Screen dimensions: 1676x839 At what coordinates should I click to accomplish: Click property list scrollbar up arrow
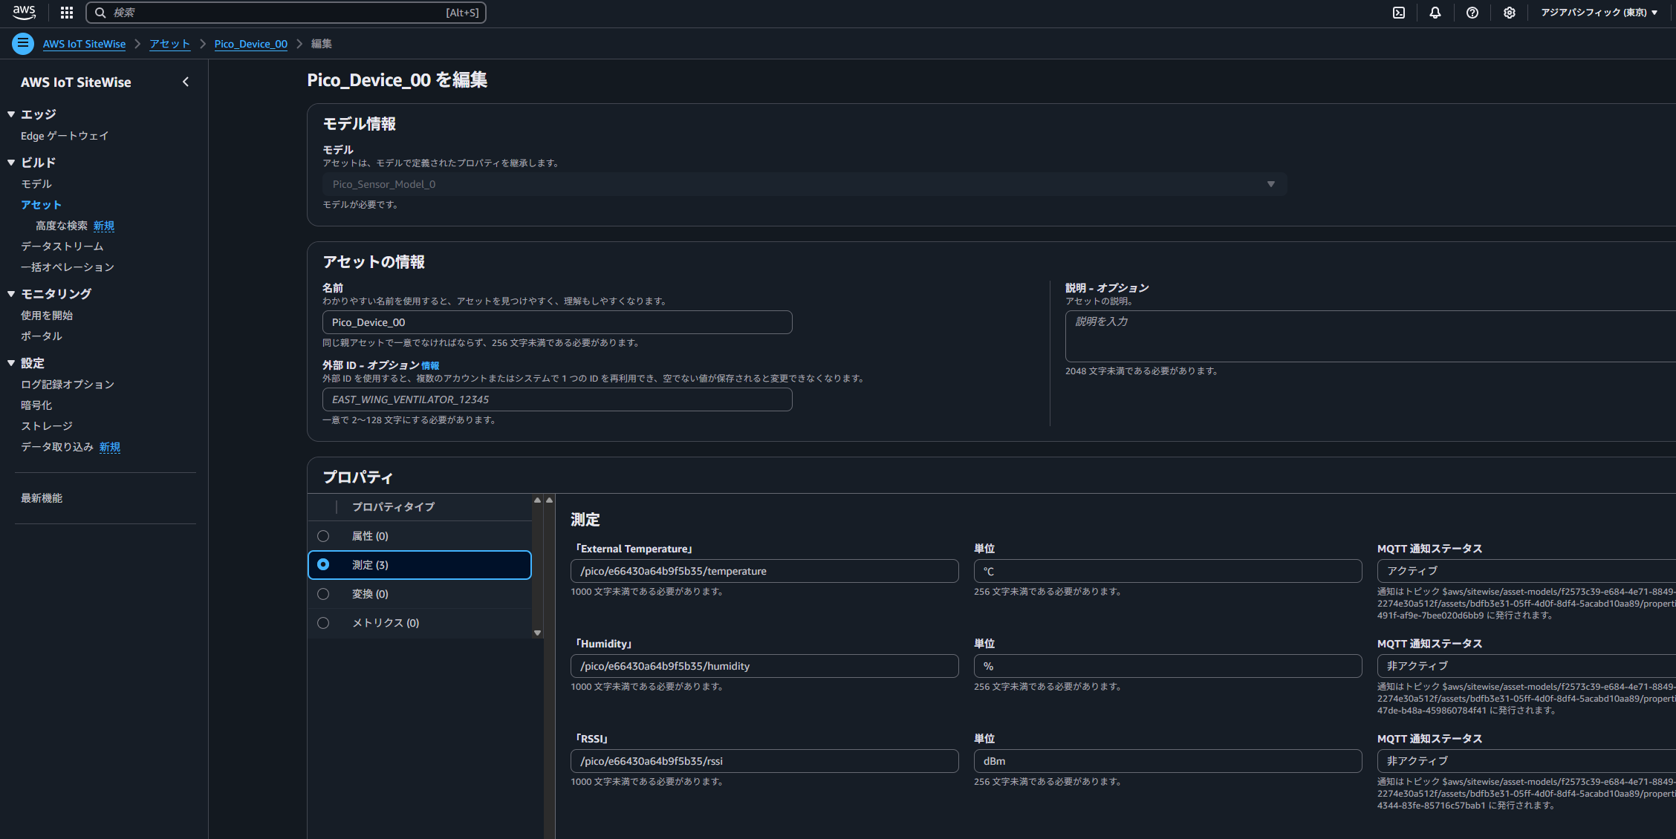(537, 500)
